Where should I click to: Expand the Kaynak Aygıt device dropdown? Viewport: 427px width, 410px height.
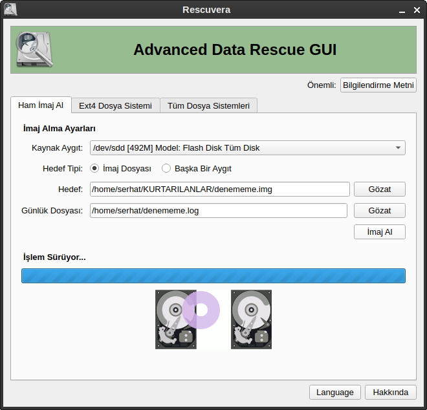248,148
